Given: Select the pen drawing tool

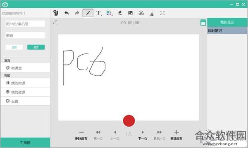Looking at the screenshot, I should tap(88, 13).
